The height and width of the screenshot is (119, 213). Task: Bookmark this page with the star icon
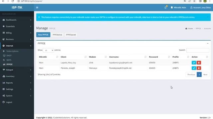[194, 1]
